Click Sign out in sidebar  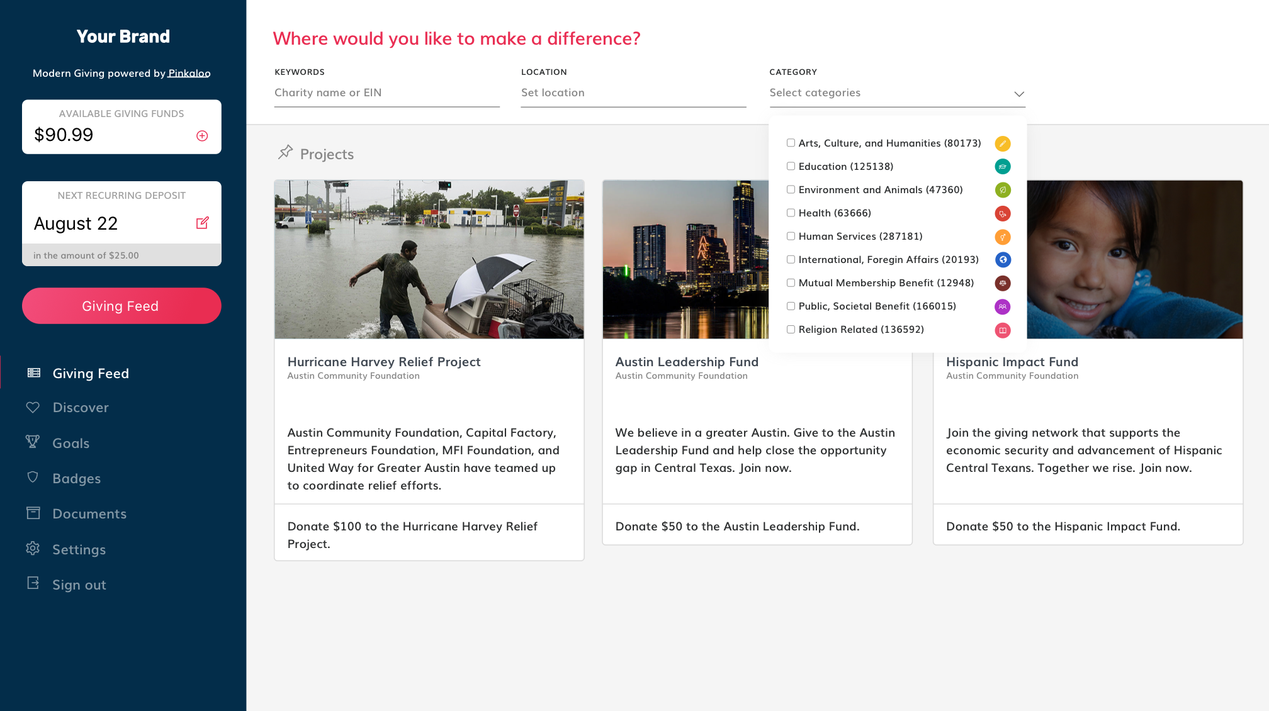click(x=79, y=585)
